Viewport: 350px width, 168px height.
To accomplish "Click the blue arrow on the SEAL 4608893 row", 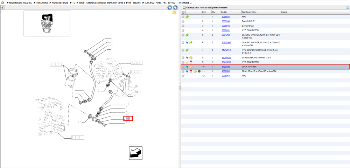I will (187, 71).
